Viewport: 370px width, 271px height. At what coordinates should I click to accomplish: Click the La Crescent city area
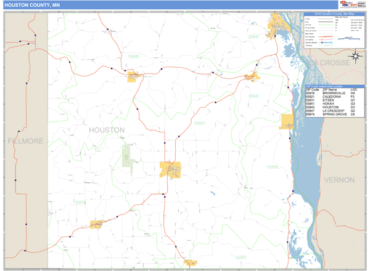click(x=275, y=26)
